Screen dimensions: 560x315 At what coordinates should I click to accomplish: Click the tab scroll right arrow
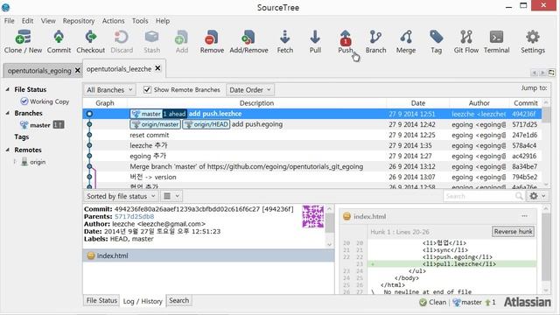(542, 73)
